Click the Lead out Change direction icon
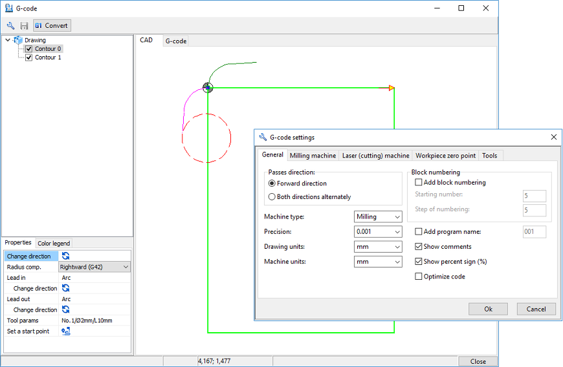 [66, 309]
